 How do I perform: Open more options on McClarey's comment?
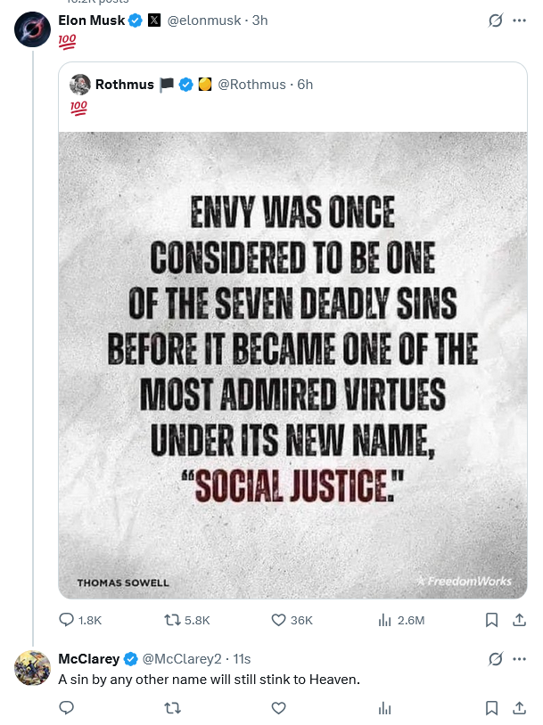point(519,659)
